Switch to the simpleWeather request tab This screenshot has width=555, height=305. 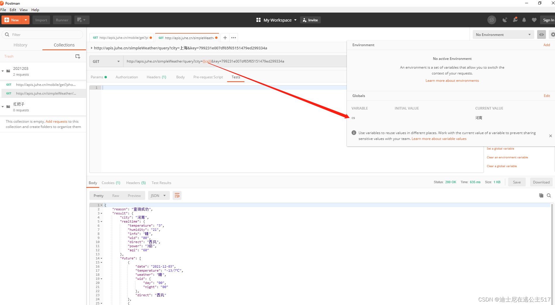click(187, 38)
